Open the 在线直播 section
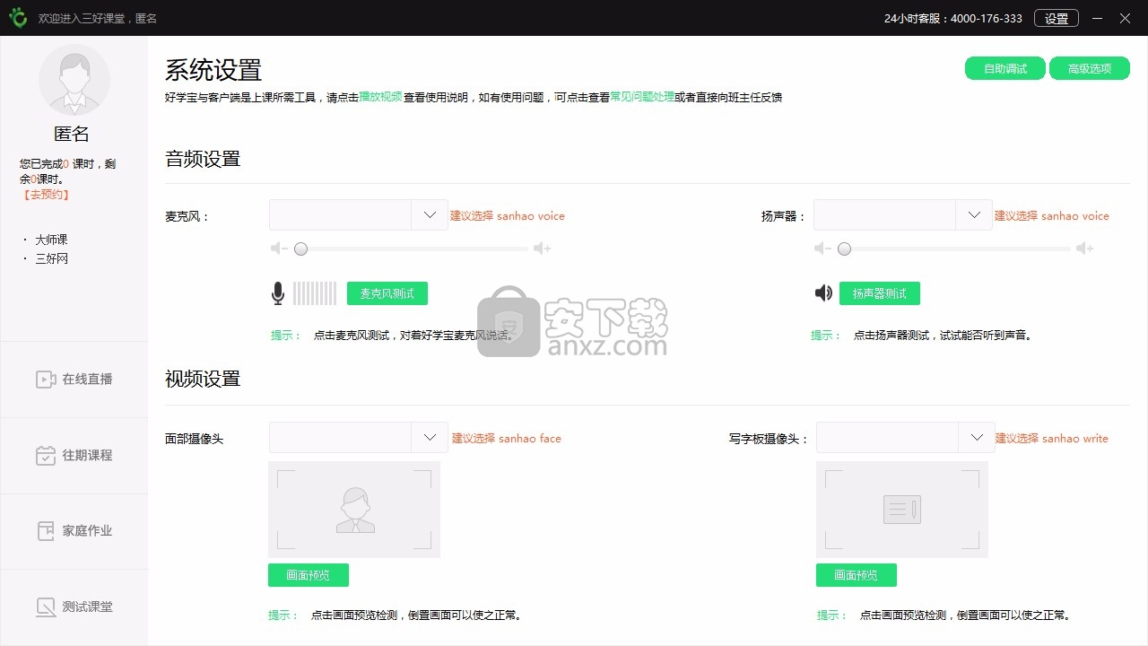The image size is (1148, 646). [x=74, y=380]
